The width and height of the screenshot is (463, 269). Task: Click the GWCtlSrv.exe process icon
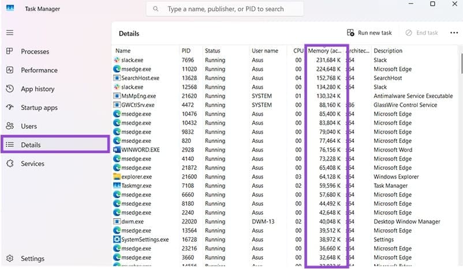(117, 105)
